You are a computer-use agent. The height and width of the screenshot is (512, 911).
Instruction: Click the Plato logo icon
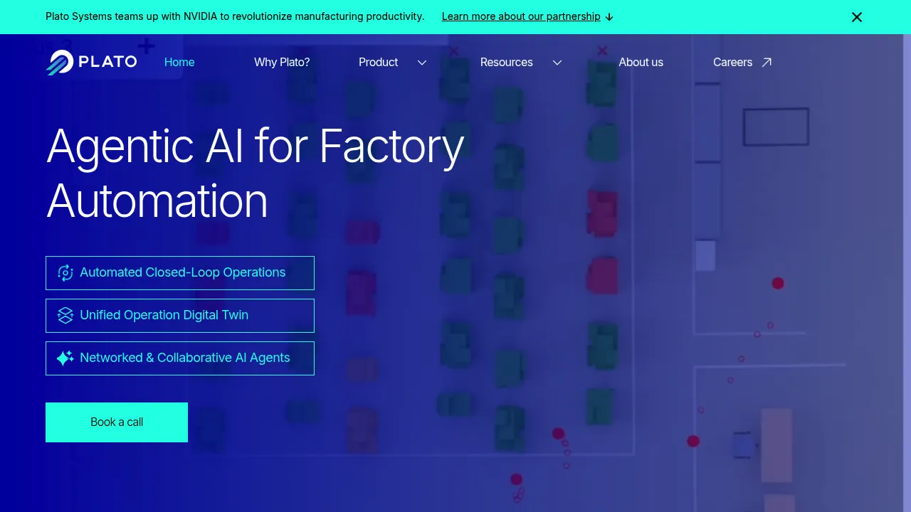coord(60,63)
